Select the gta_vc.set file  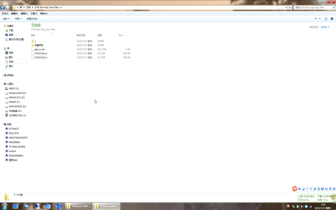click(x=39, y=49)
